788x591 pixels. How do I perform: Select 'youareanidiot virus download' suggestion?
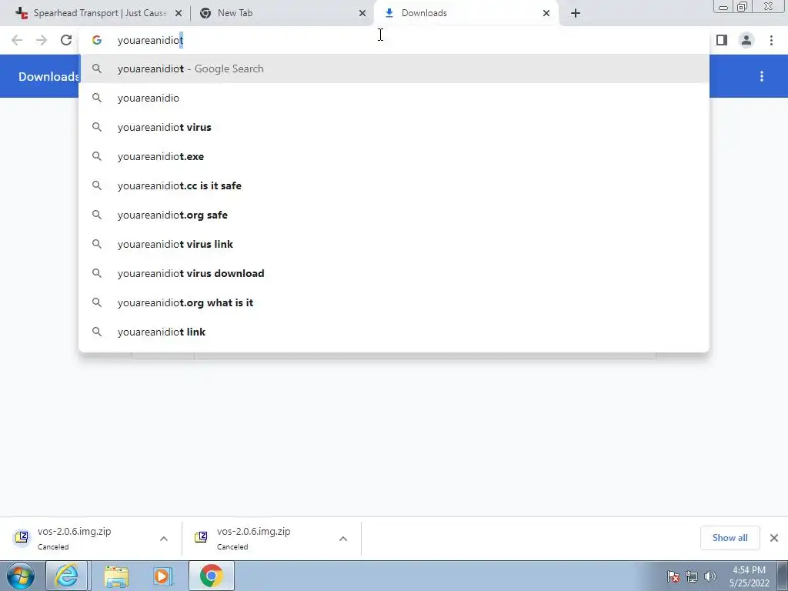(394, 273)
